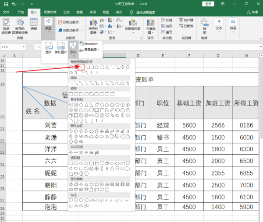
Task: Click the Get Add-ins button
Action: tap(68, 22)
